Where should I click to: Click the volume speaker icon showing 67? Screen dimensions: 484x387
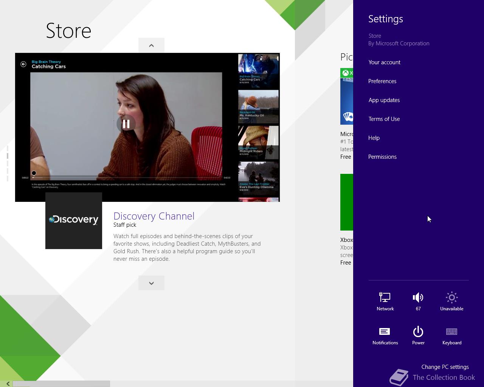[x=418, y=301]
